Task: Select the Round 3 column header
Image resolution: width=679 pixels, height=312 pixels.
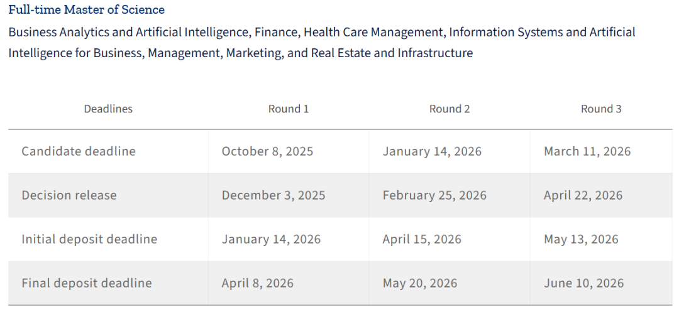Action: pos(601,109)
